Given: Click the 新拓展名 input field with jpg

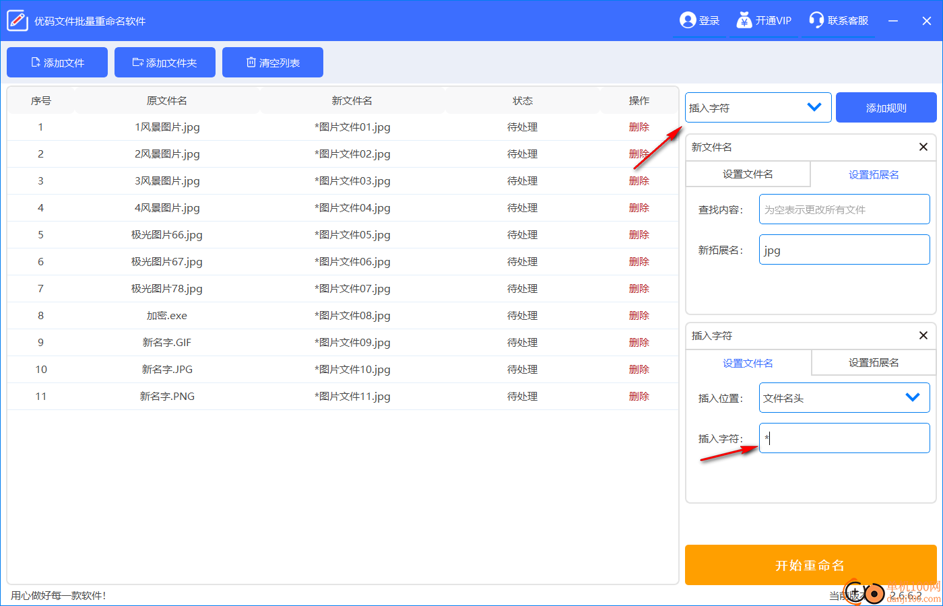Looking at the screenshot, I should pyautogui.click(x=845, y=250).
